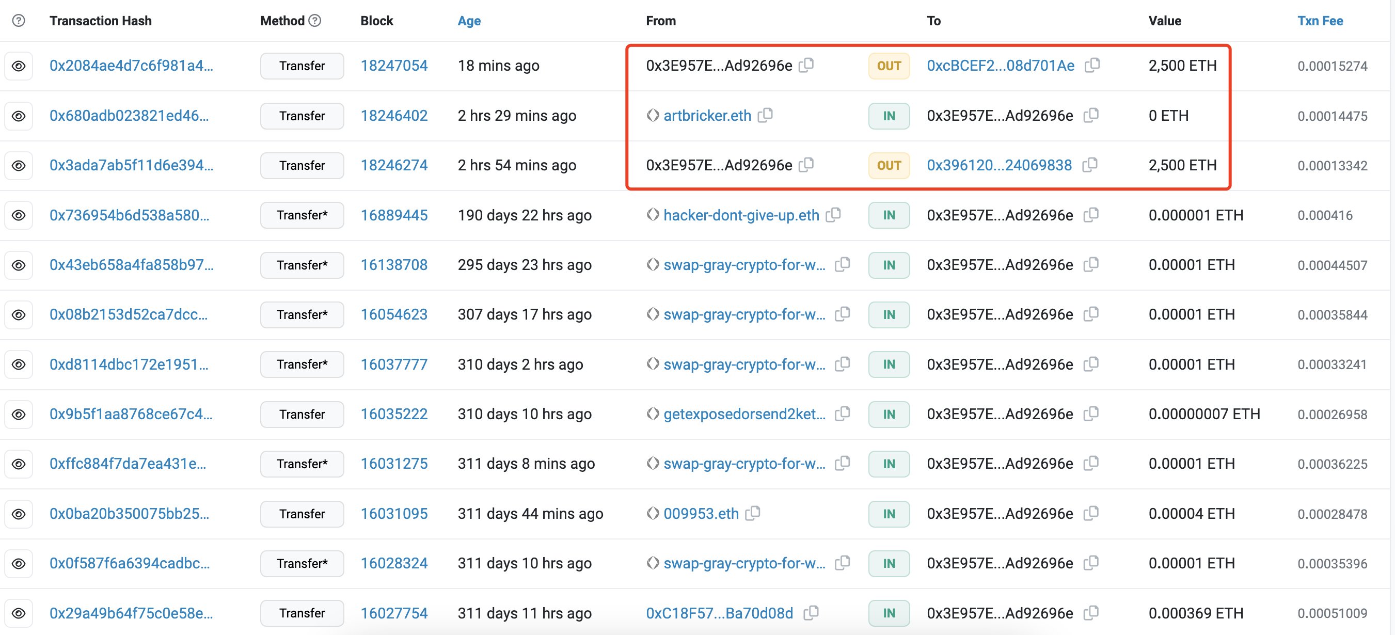Image resolution: width=1395 pixels, height=635 pixels.
Task: Copy From address in the 2 hrs 54 mins row
Action: click(806, 165)
